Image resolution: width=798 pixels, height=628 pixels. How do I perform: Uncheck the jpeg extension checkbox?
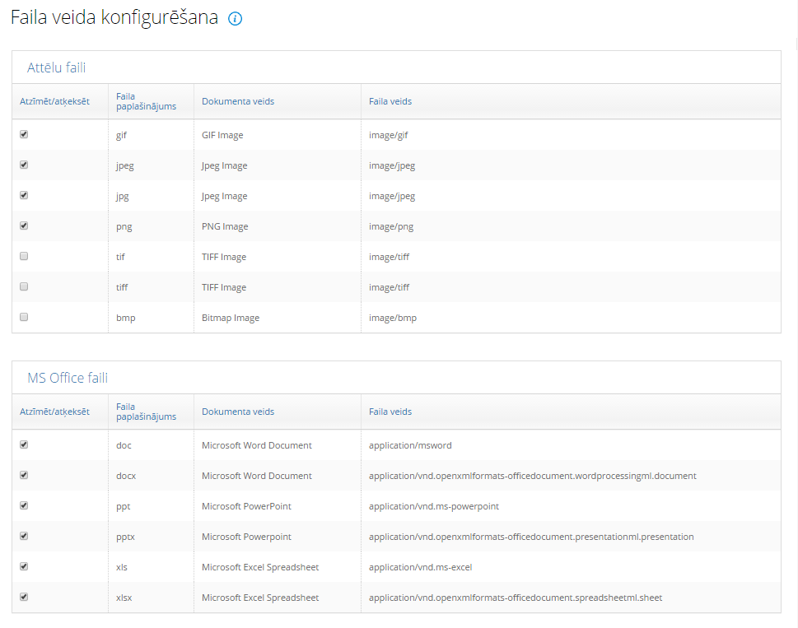coord(24,165)
